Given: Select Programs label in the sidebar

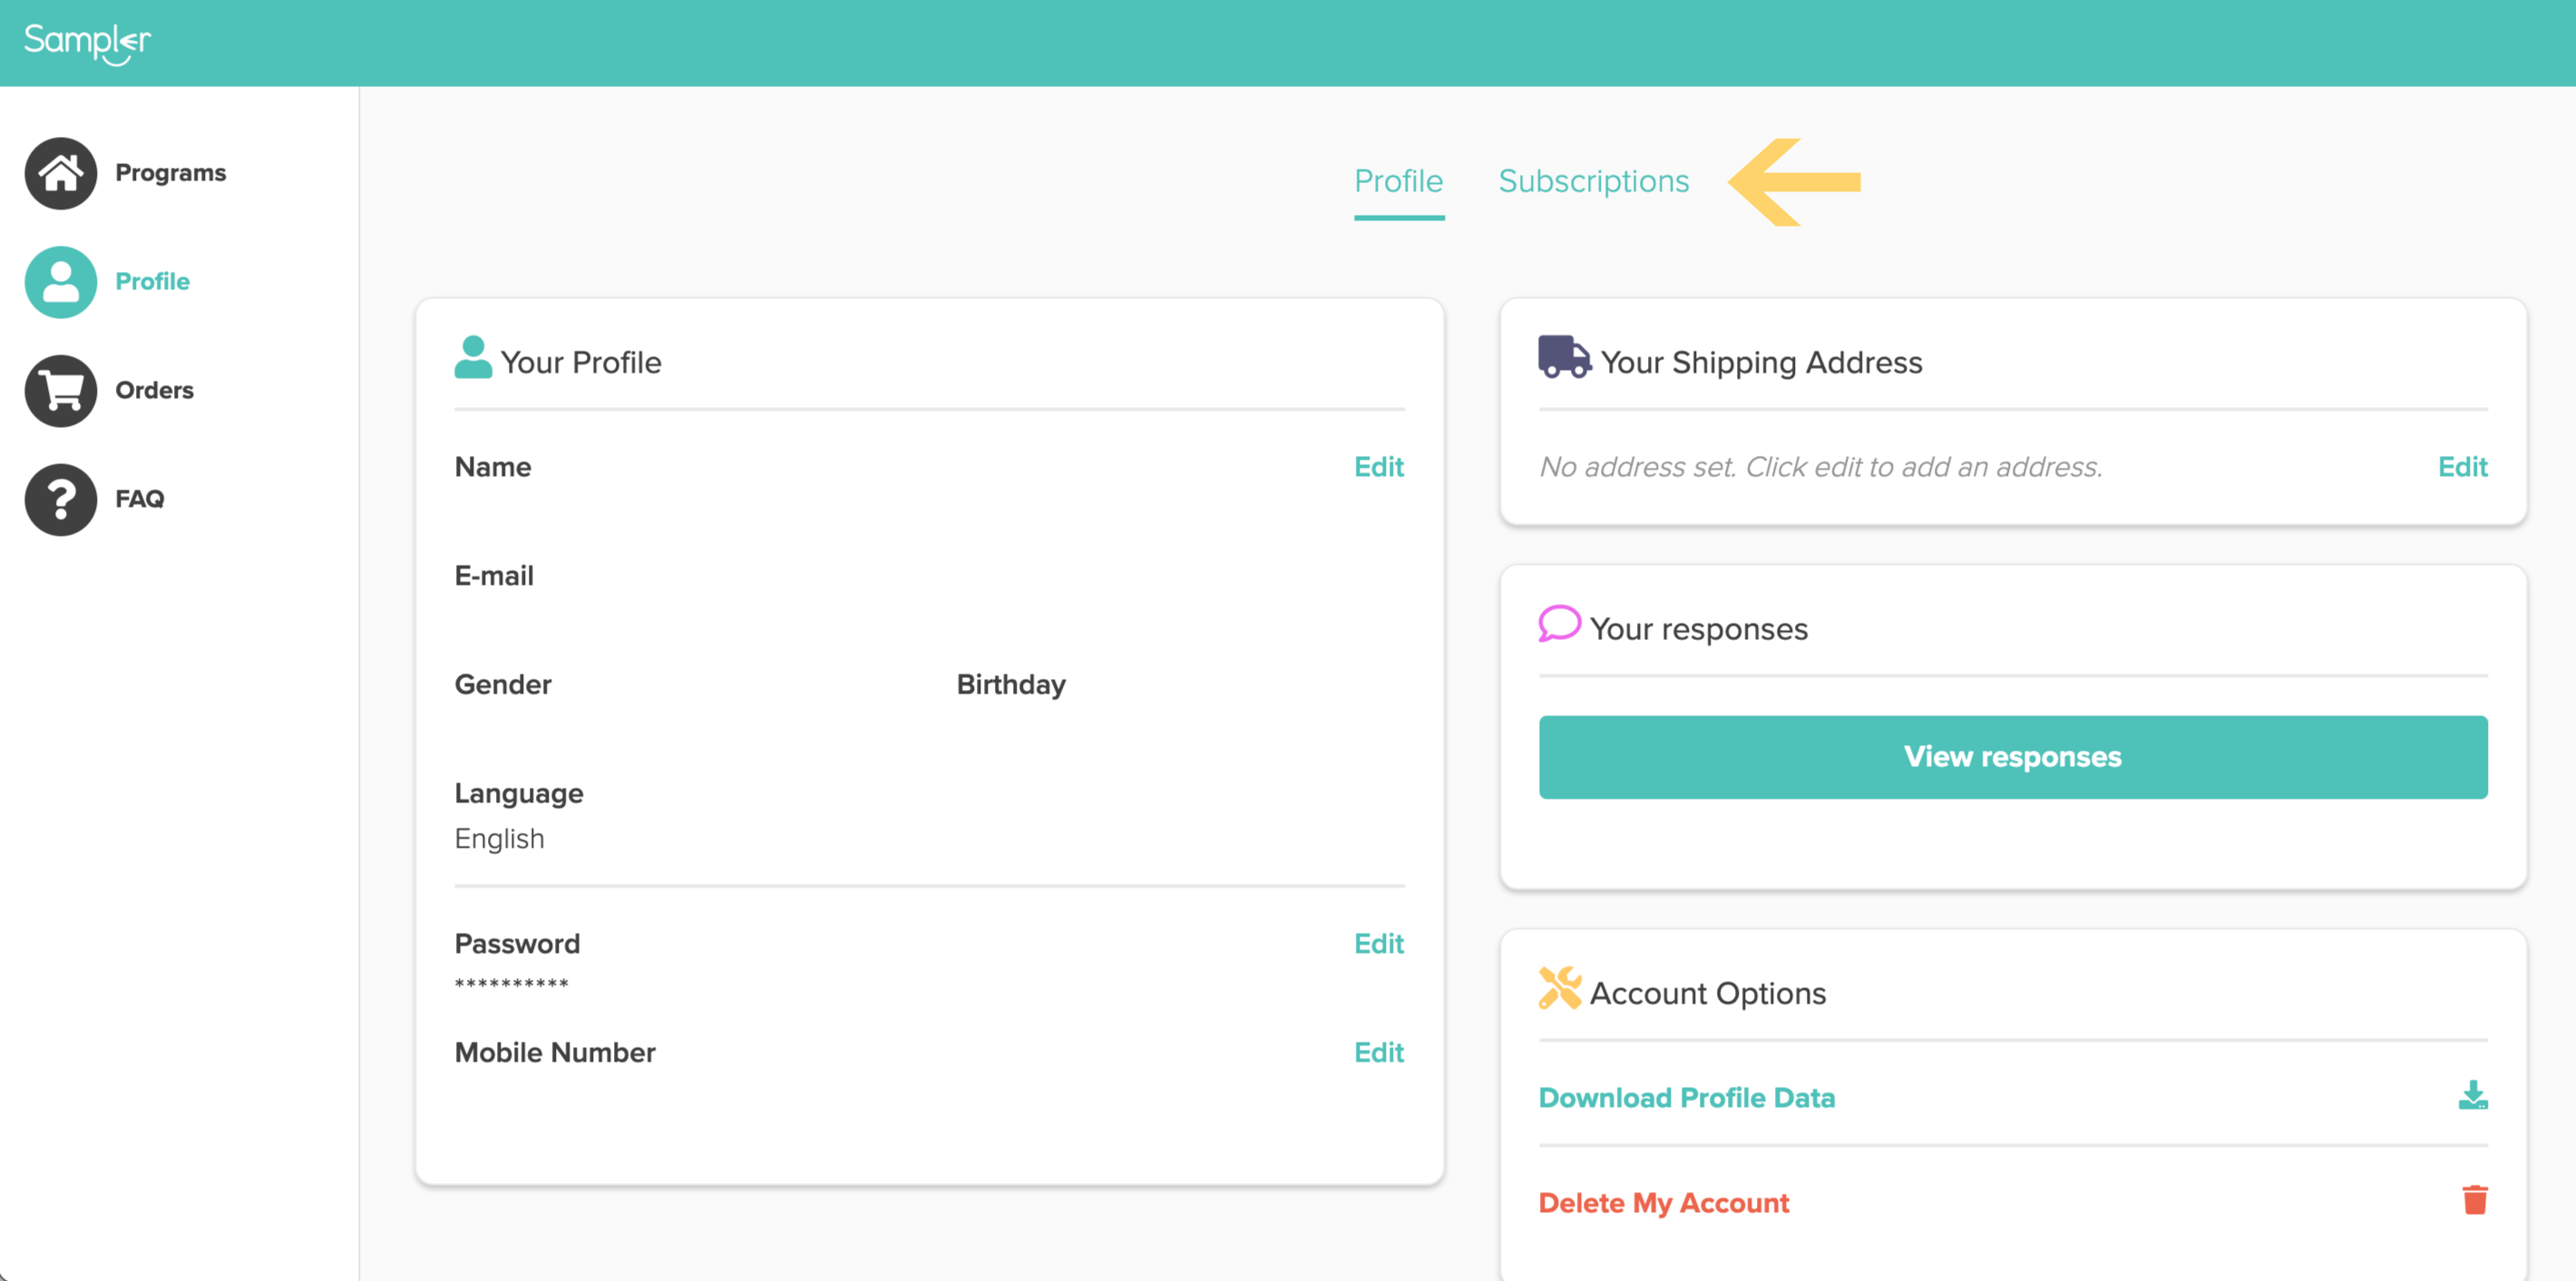Looking at the screenshot, I should pos(171,173).
